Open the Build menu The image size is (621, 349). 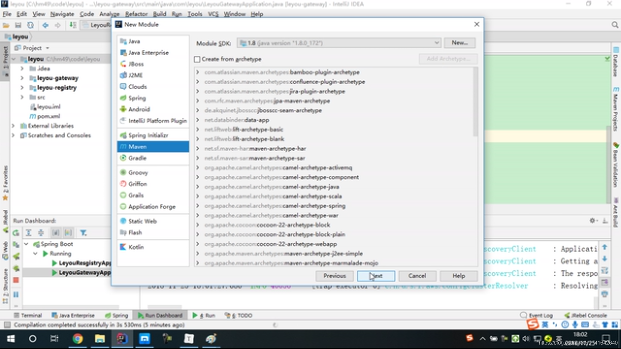click(159, 14)
